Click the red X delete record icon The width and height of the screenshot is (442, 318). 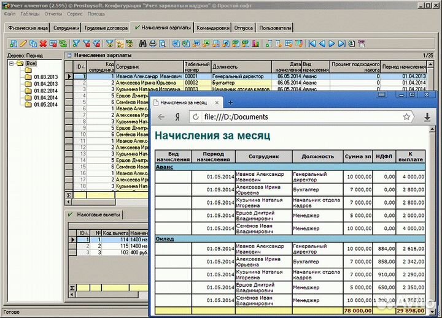pos(43,44)
